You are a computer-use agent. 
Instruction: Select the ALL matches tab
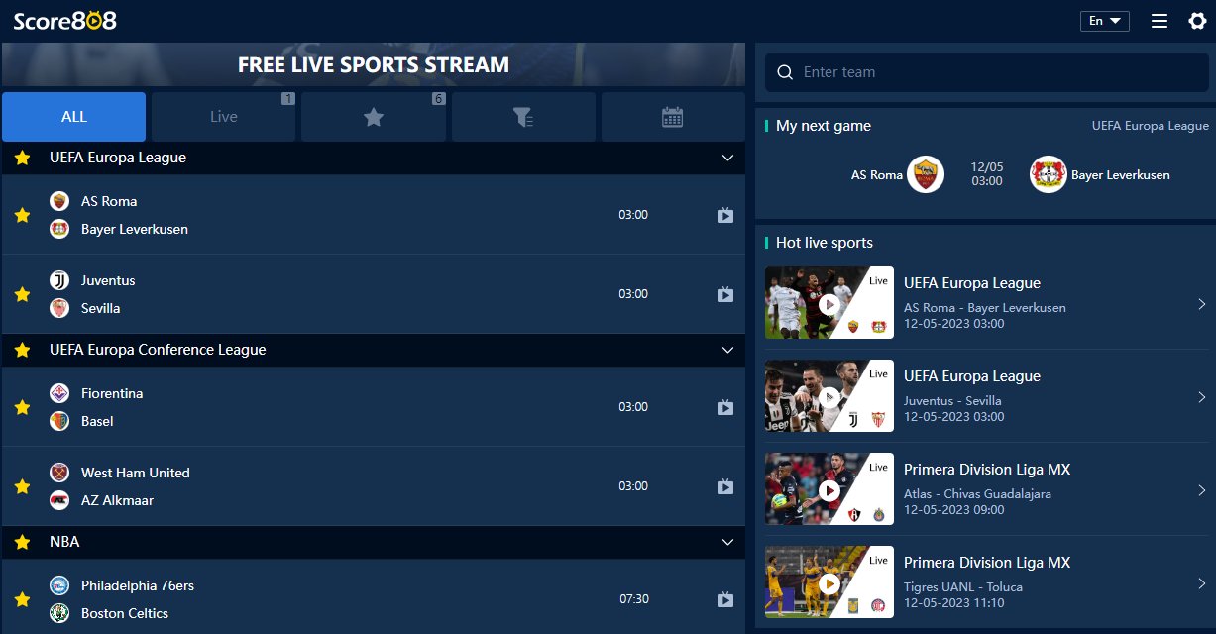tap(73, 116)
